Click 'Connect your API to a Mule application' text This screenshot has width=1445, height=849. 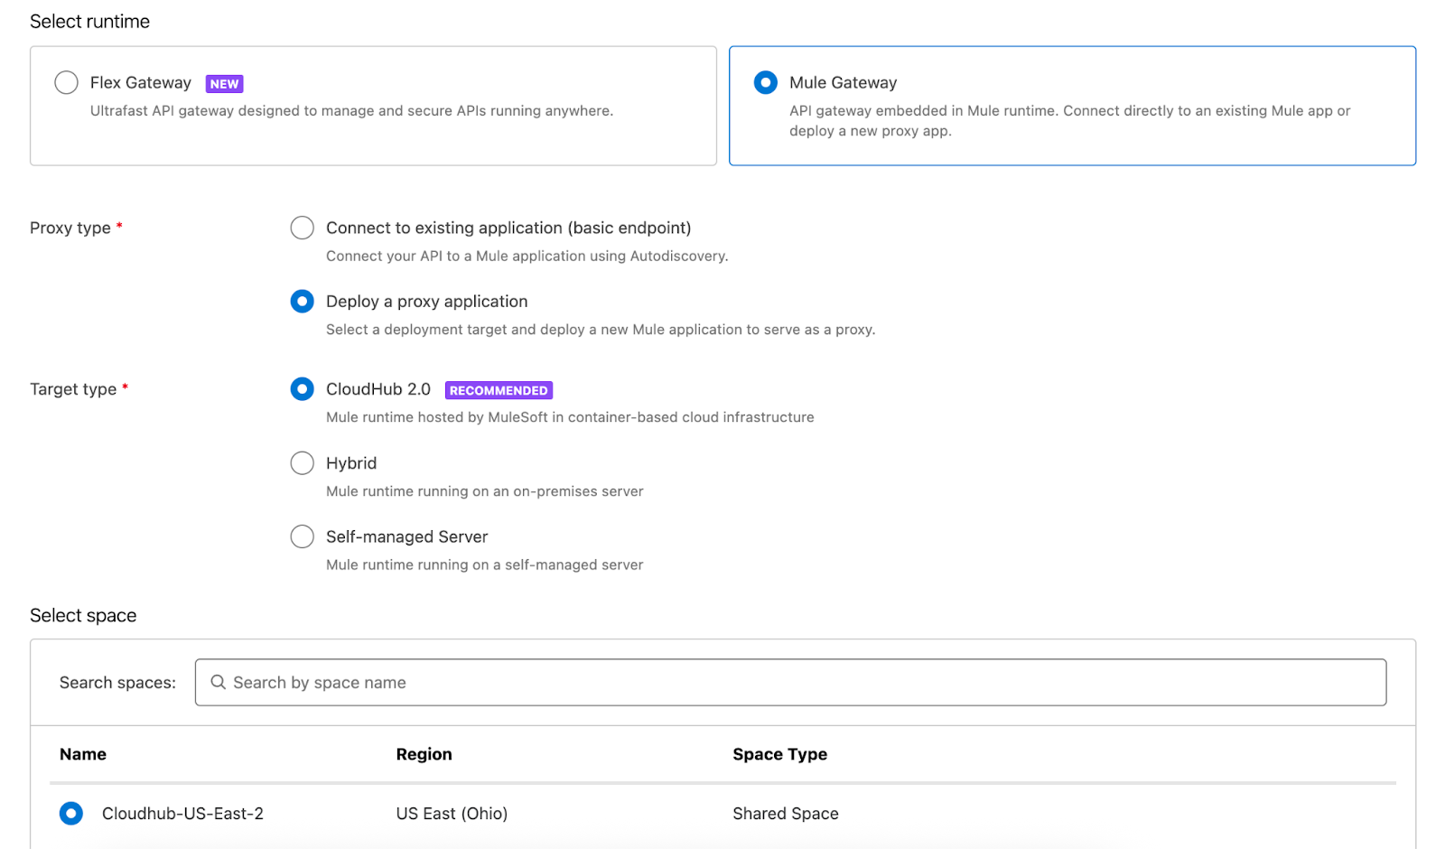tap(527, 257)
